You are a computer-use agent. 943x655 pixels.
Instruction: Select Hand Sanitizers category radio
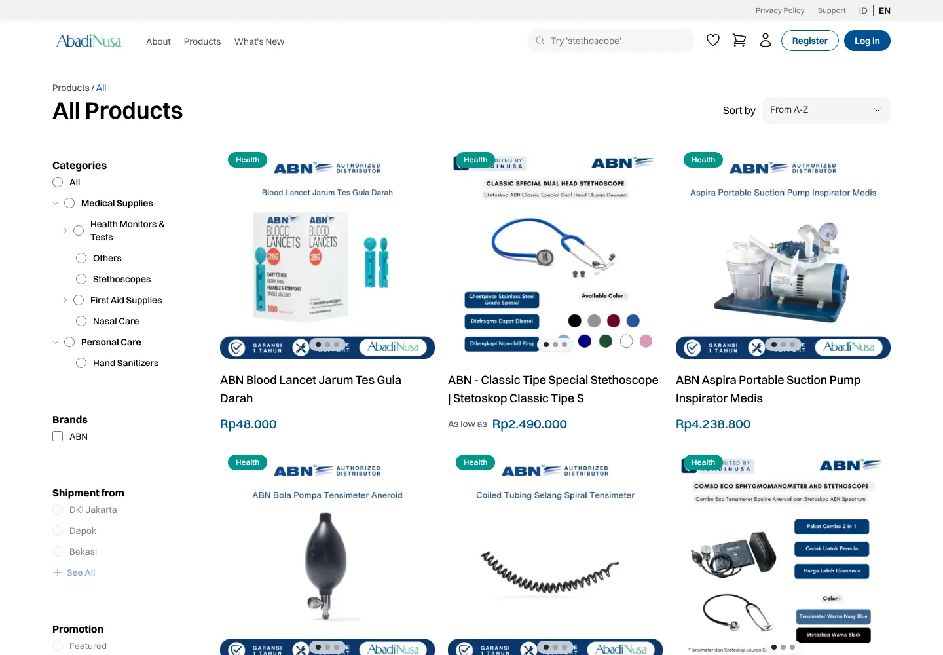[81, 363]
